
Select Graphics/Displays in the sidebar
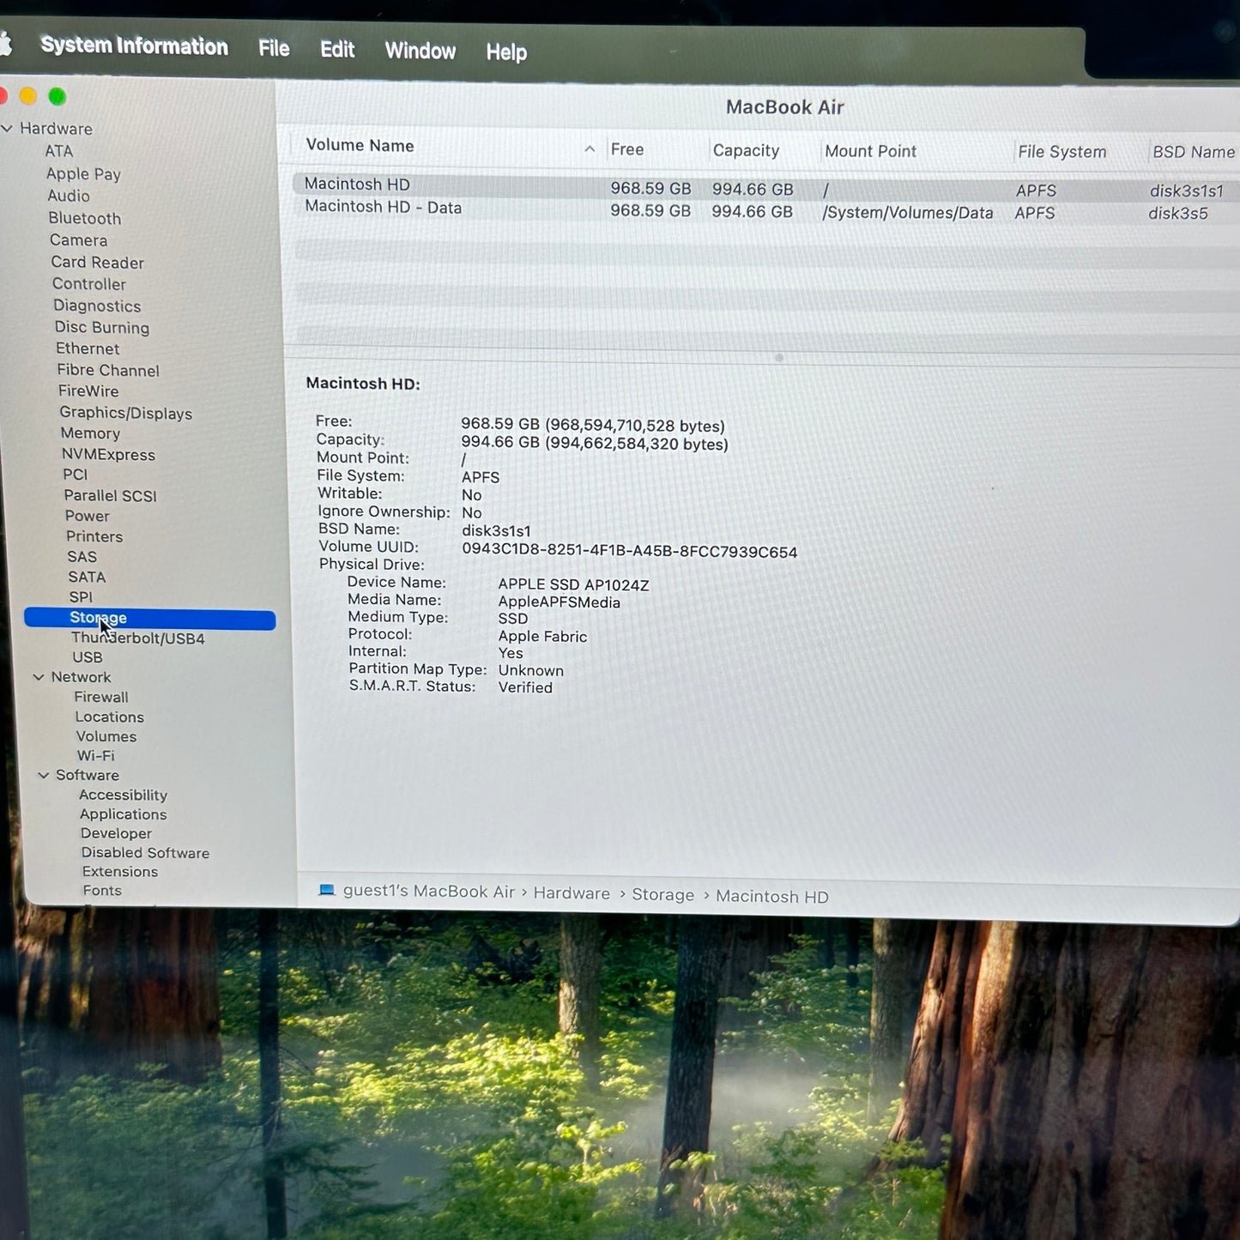(126, 413)
